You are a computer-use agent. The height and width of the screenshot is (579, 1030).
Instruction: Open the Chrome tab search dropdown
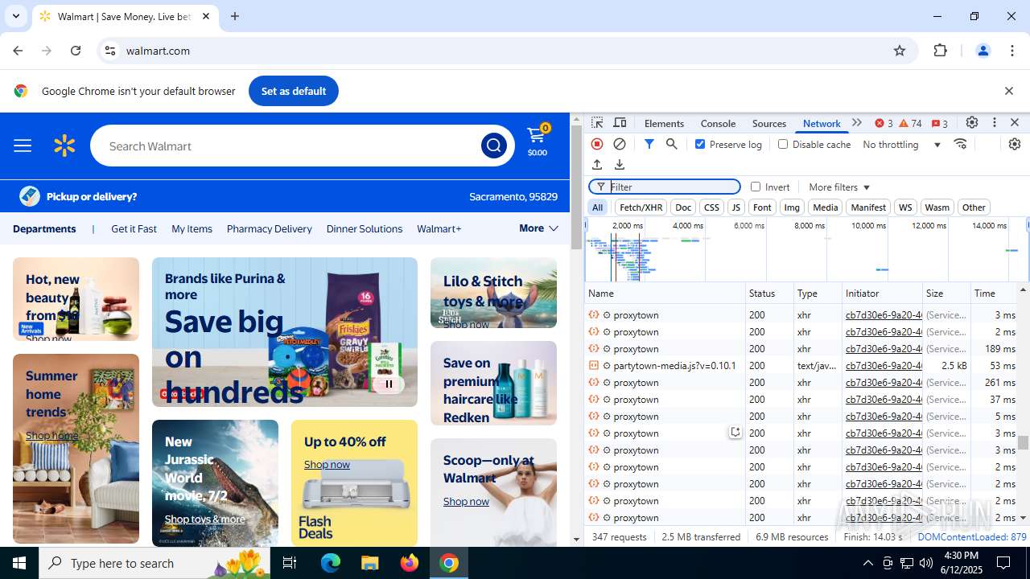(16, 16)
